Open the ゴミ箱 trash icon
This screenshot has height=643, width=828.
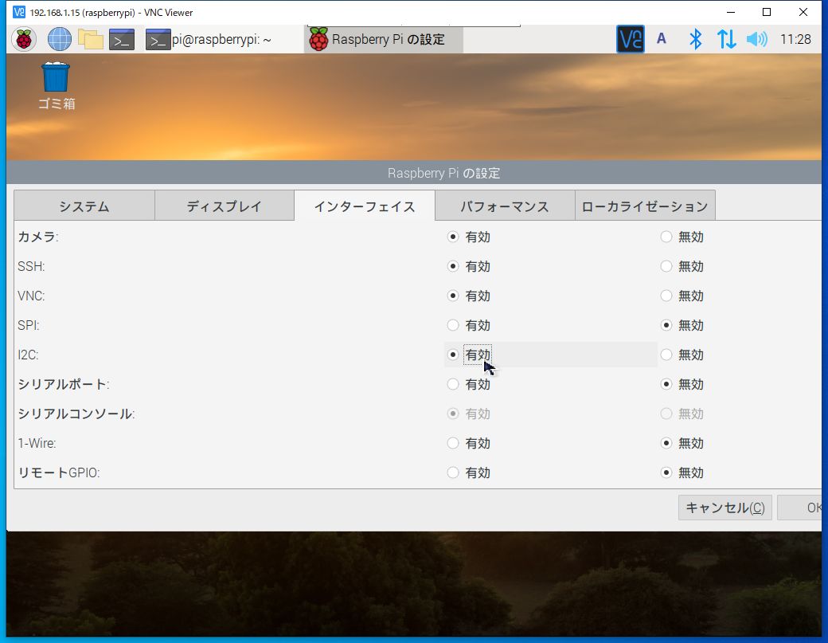tap(54, 77)
